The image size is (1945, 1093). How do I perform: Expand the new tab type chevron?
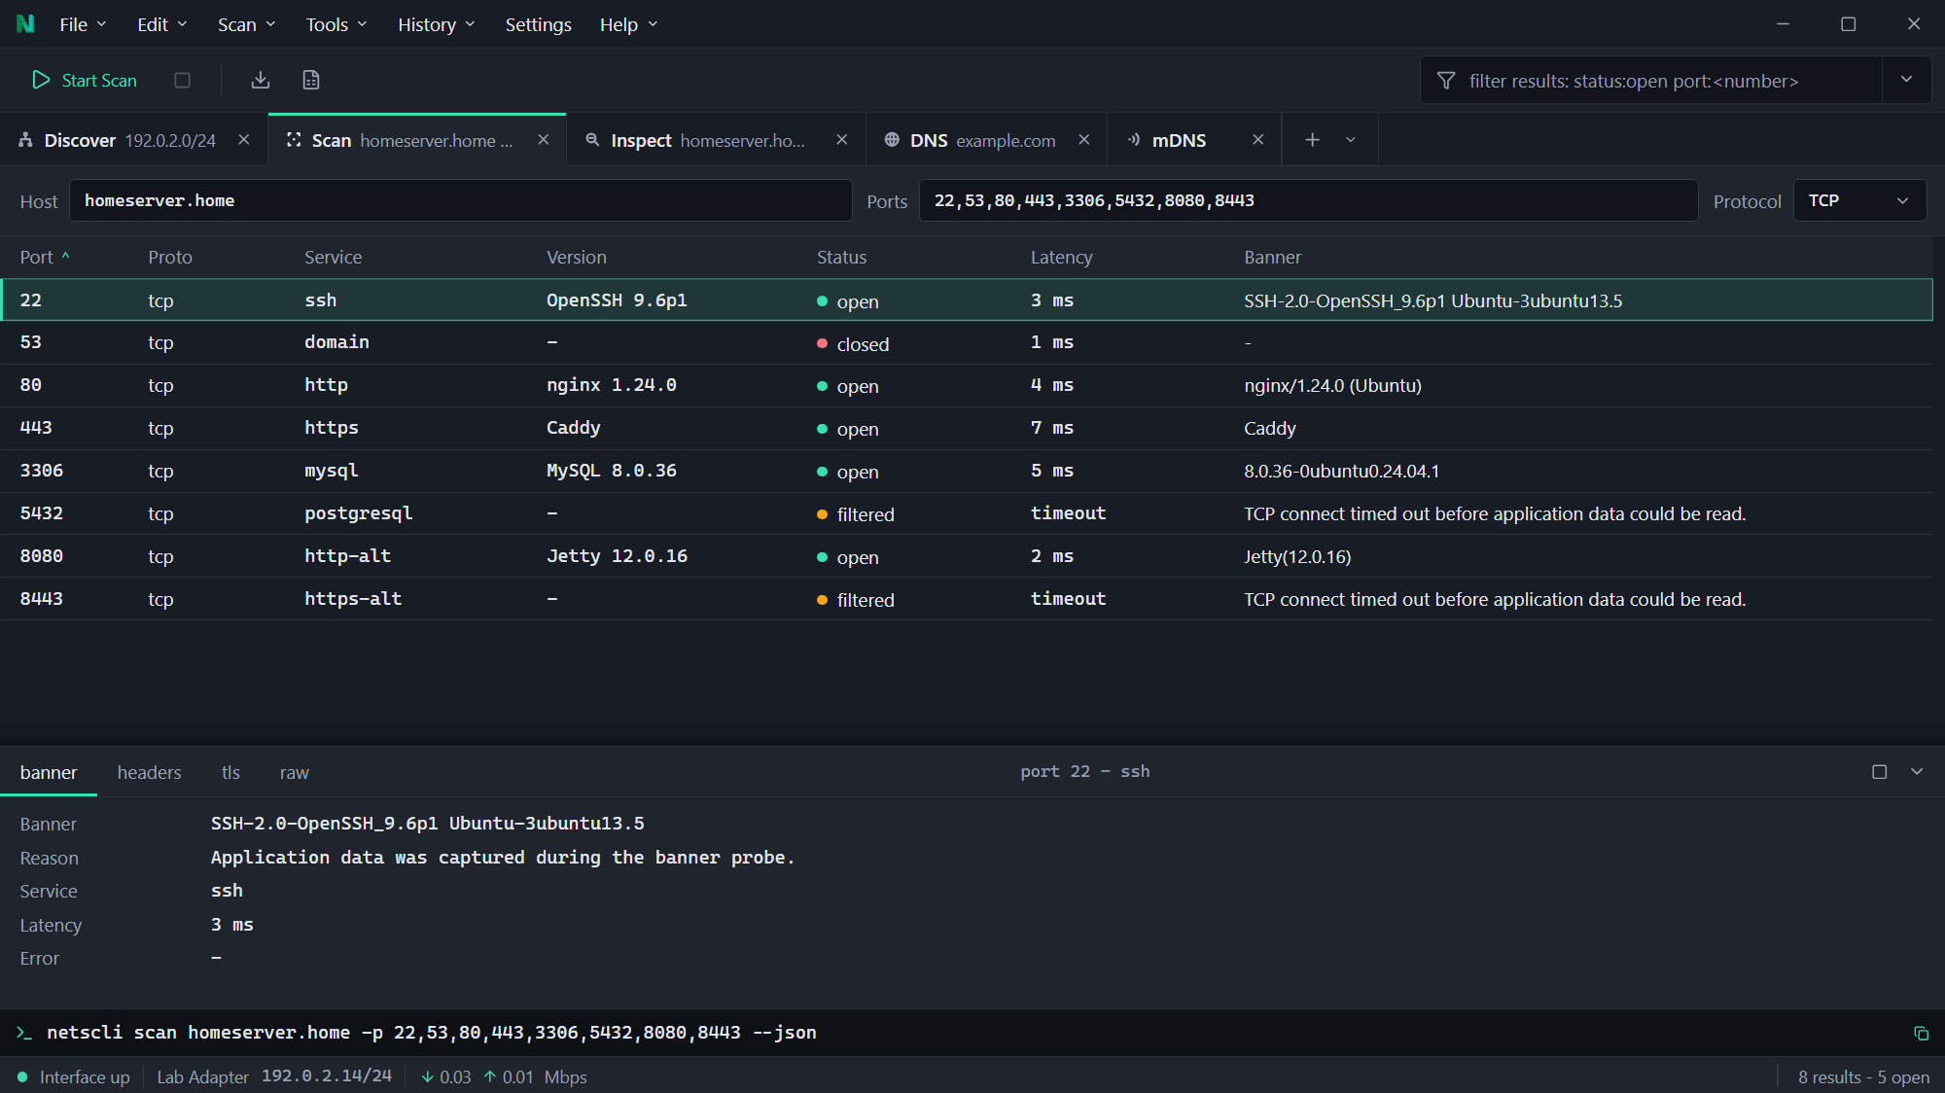(1351, 140)
